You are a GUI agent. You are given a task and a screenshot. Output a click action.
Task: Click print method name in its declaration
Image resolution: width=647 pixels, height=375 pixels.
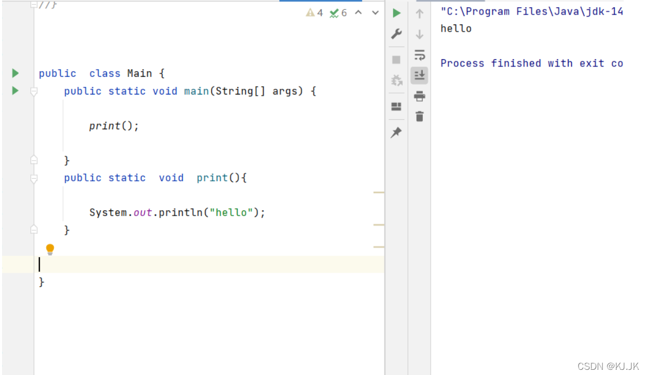click(212, 178)
